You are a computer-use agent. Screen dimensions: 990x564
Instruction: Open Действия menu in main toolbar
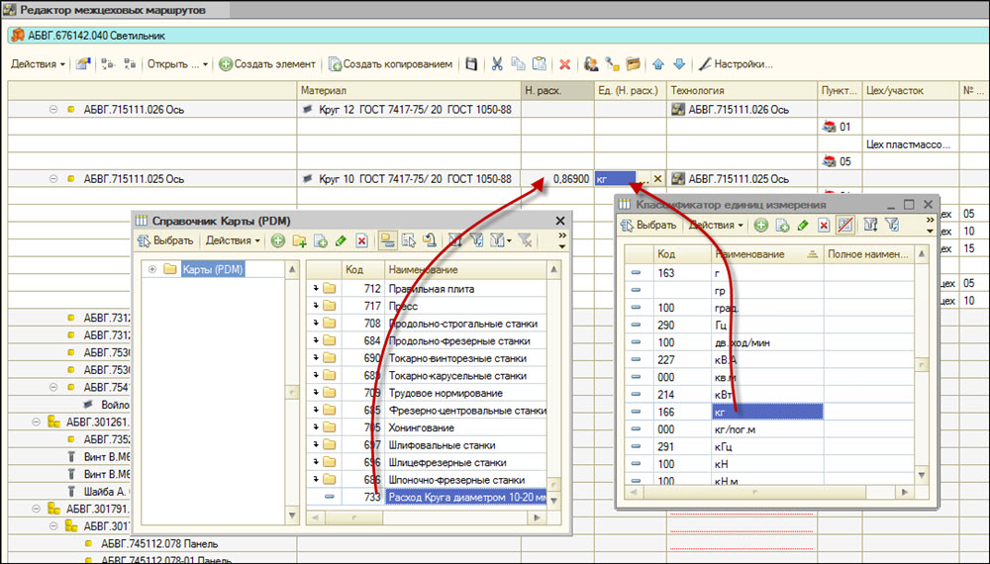coord(38,64)
